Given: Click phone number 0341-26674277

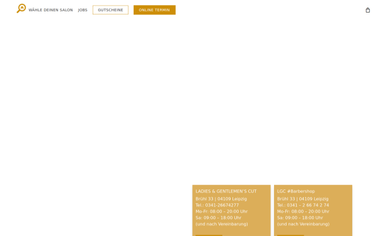Looking at the screenshot, I should pyautogui.click(x=222, y=205).
